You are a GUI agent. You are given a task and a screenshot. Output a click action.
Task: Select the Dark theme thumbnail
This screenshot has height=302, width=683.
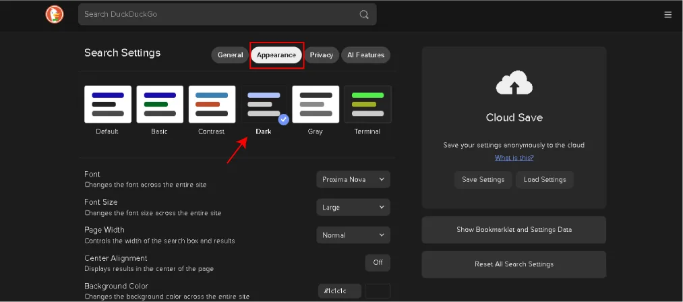click(x=264, y=104)
